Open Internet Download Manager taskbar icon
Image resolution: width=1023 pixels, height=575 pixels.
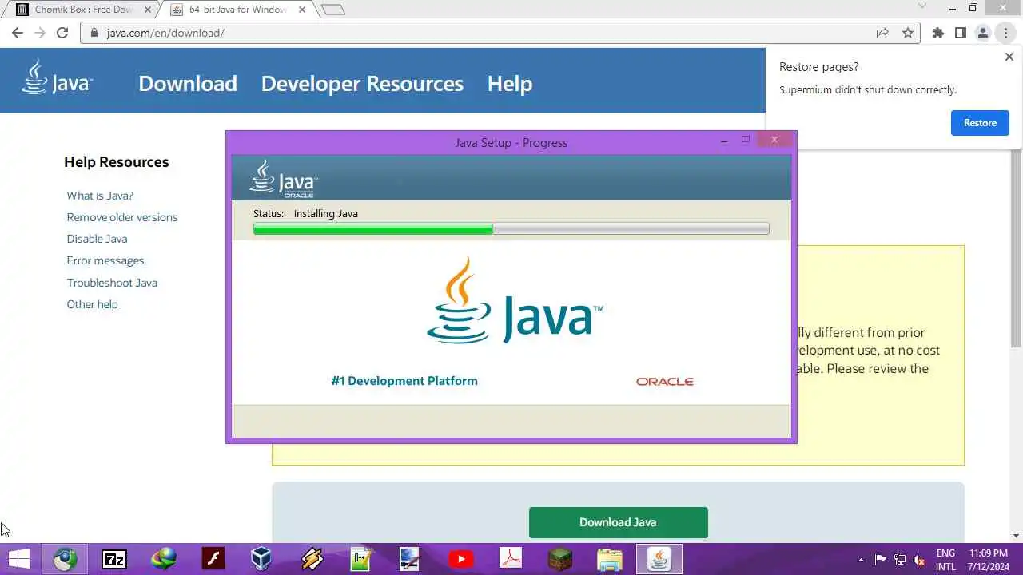coord(164,559)
